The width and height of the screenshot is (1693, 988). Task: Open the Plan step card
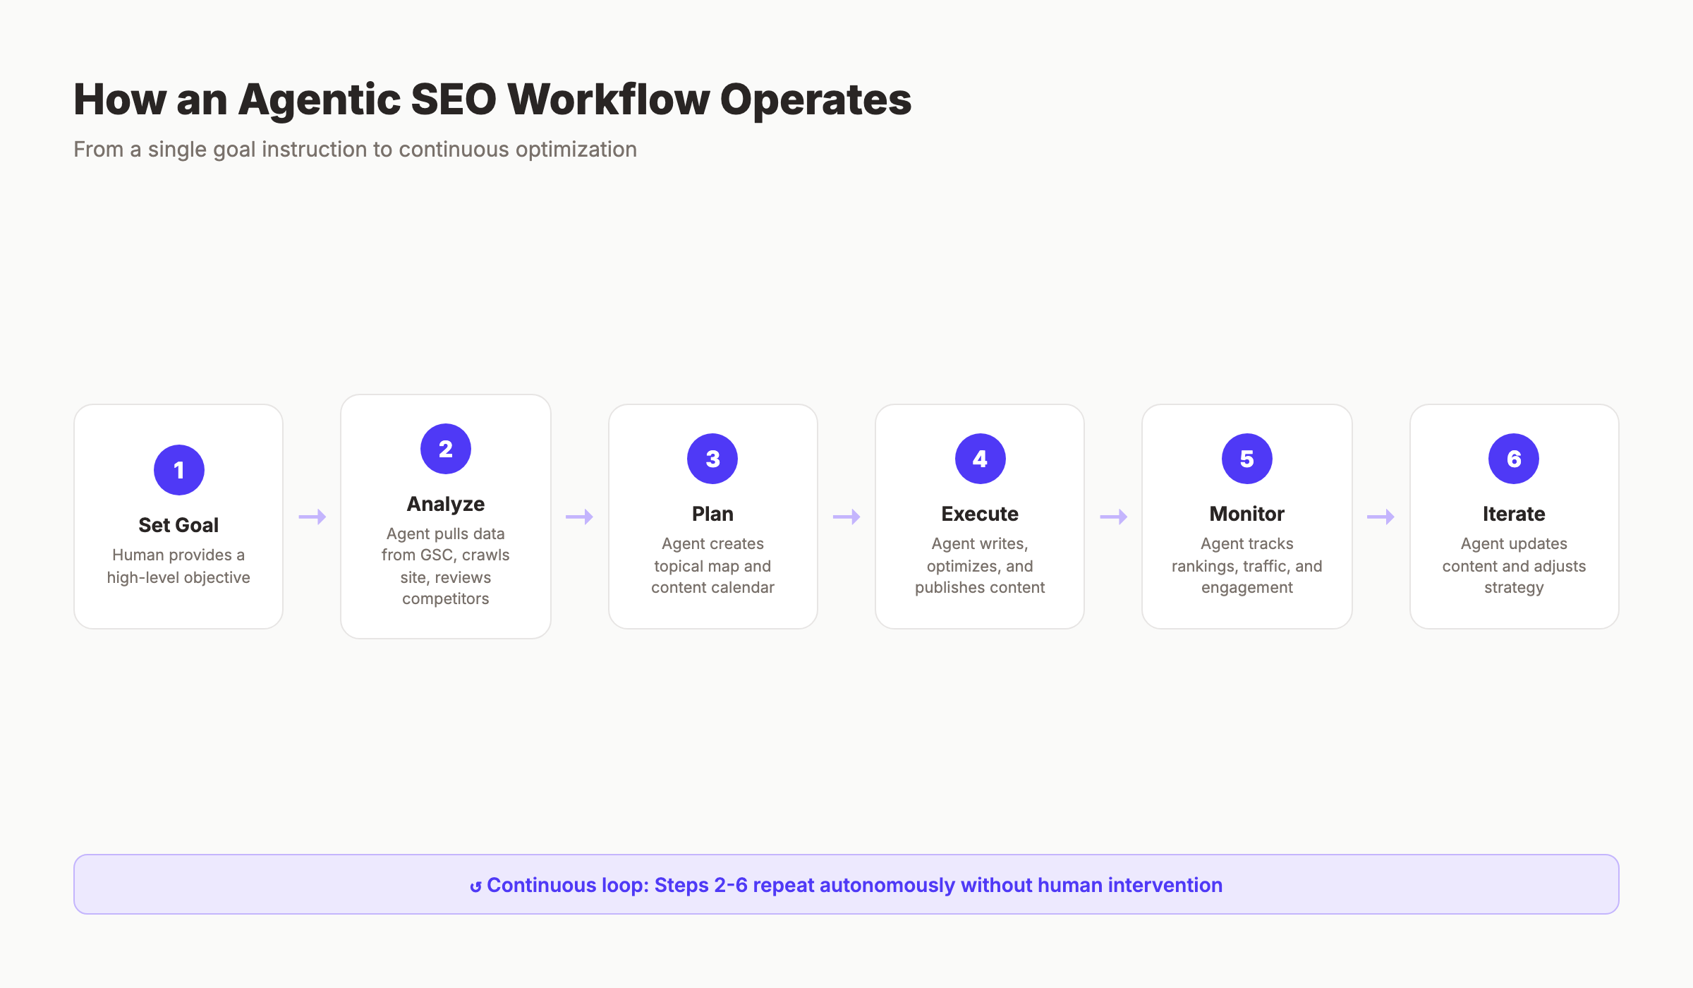pos(712,516)
